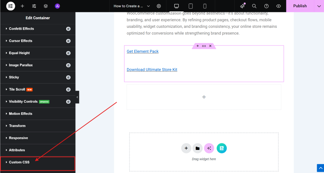The height and width of the screenshot is (173, 324).
Task: Click plus in the empty container
Action: coord(204,97)
